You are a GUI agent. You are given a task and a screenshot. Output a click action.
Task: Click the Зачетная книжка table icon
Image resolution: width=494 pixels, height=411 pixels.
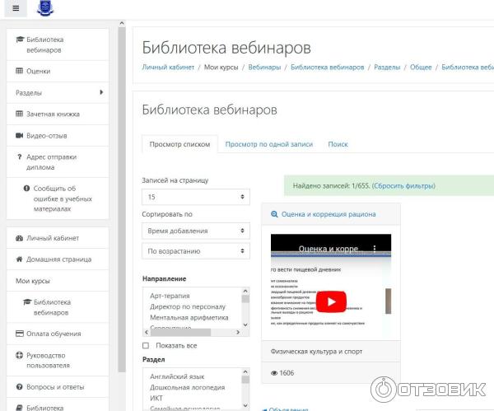[20, 114]
